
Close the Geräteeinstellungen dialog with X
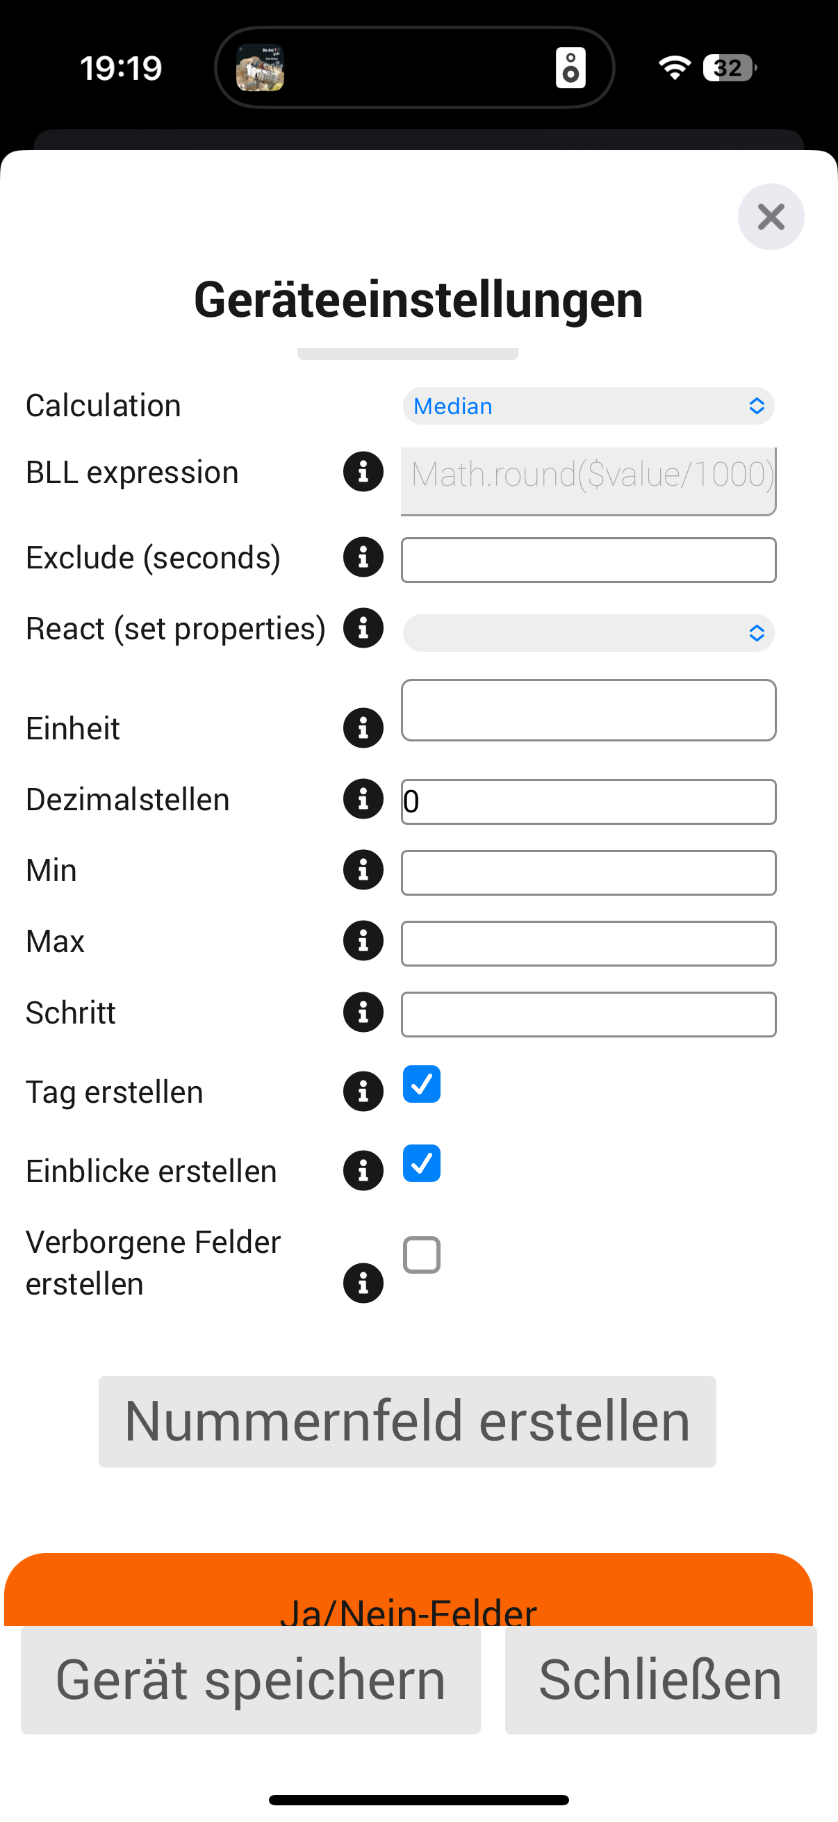[x=771, y=217]
